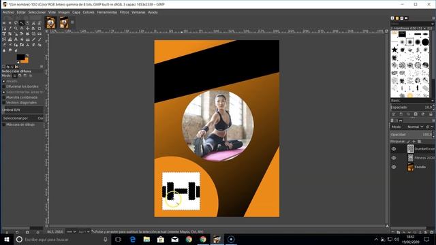Open the zoom percentage dropdown in status bar
This screenshot has height=245, width=436.
coord(84,231)
